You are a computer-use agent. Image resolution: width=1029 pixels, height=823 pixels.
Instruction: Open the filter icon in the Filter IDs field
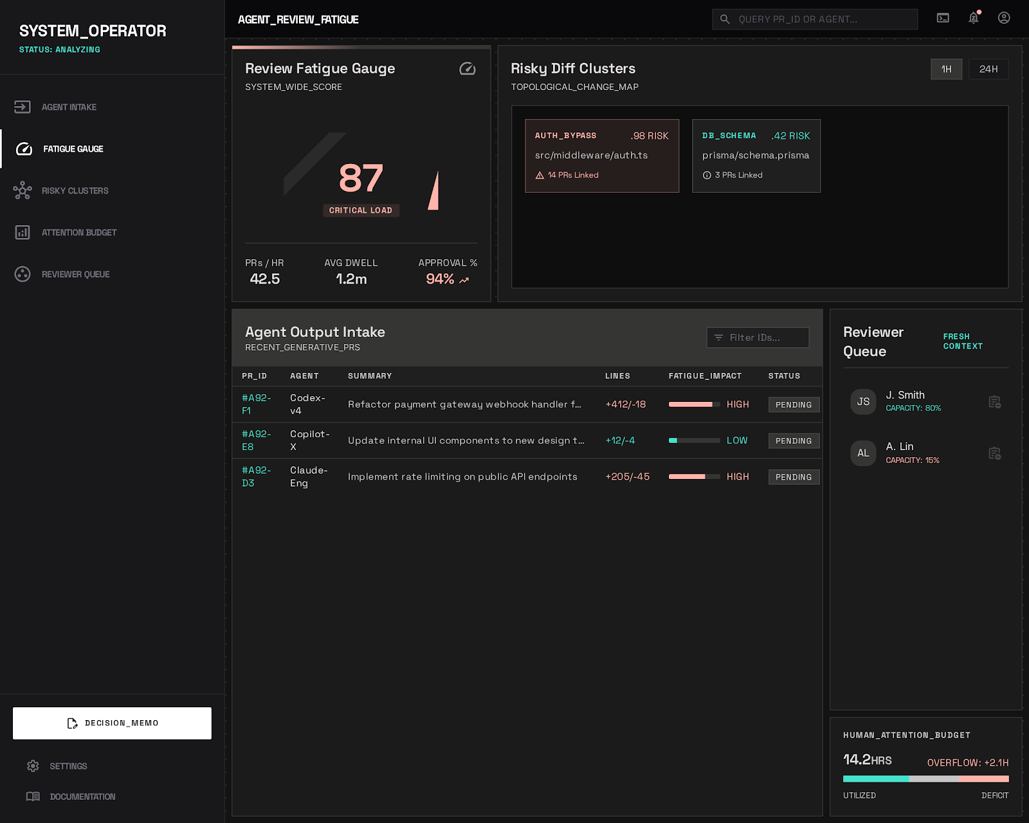718,338
